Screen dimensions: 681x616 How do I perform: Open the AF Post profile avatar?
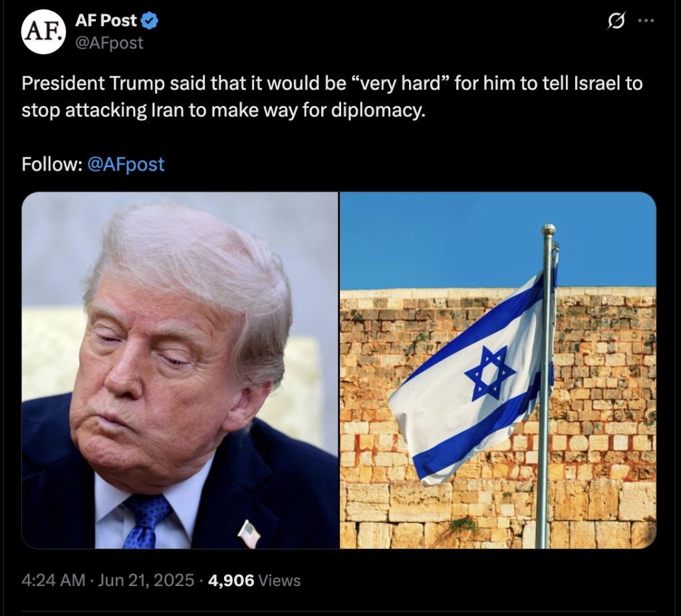43,33
